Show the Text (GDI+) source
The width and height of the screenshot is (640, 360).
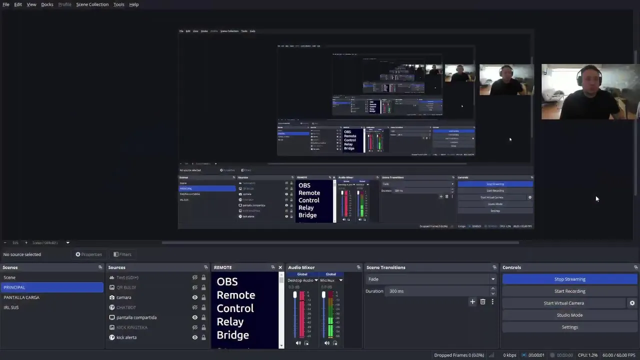(x=195, y=277)
